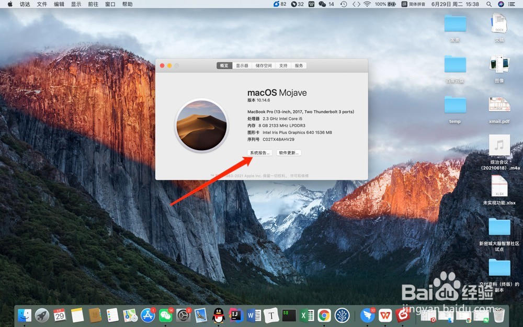Open Notification Center list icon
The height and width of the screenshot is (327, 523).
click(x=511, y=4)
